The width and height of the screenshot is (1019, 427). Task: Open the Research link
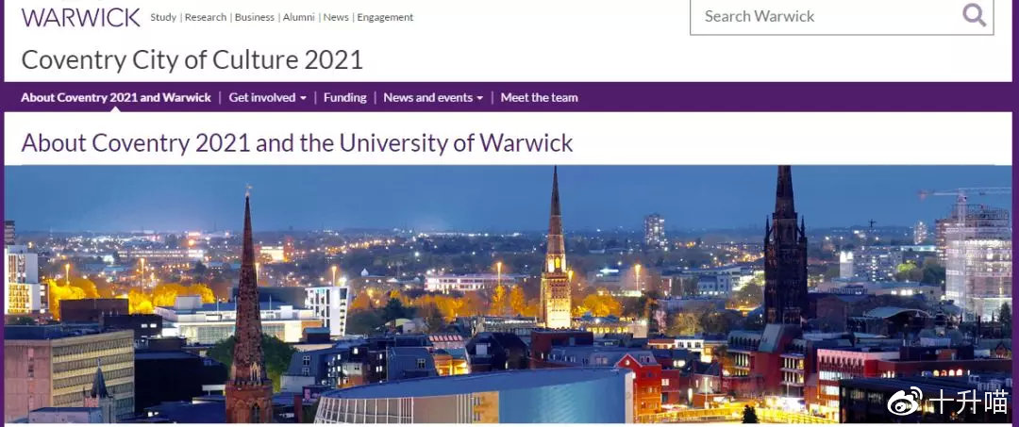click(206, 18)
